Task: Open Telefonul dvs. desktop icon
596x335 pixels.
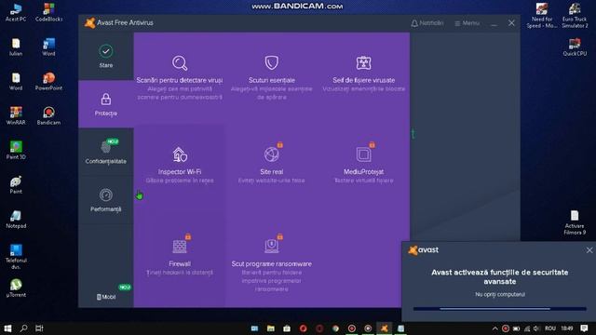Action: tap(16, 257)
